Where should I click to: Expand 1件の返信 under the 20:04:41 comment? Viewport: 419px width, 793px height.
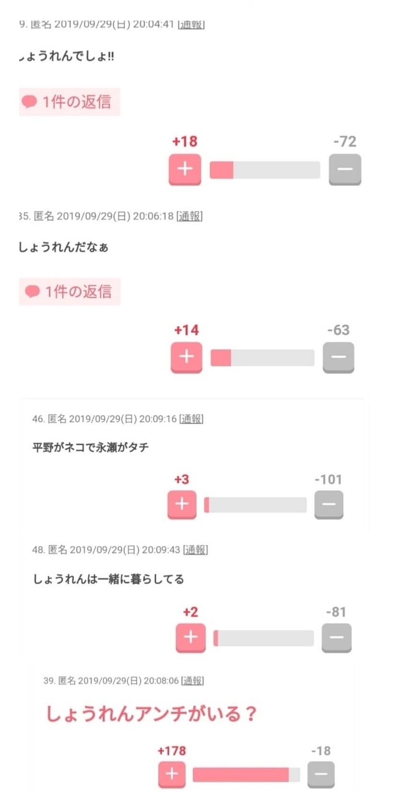[70, 102]
